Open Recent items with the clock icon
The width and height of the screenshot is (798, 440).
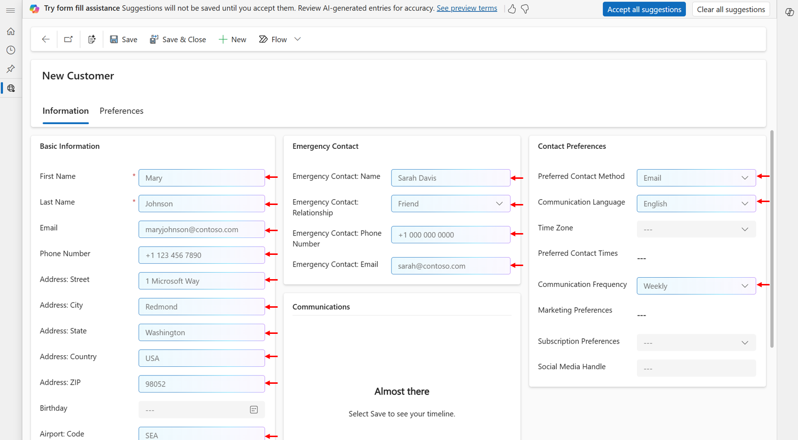click(11, 50)
